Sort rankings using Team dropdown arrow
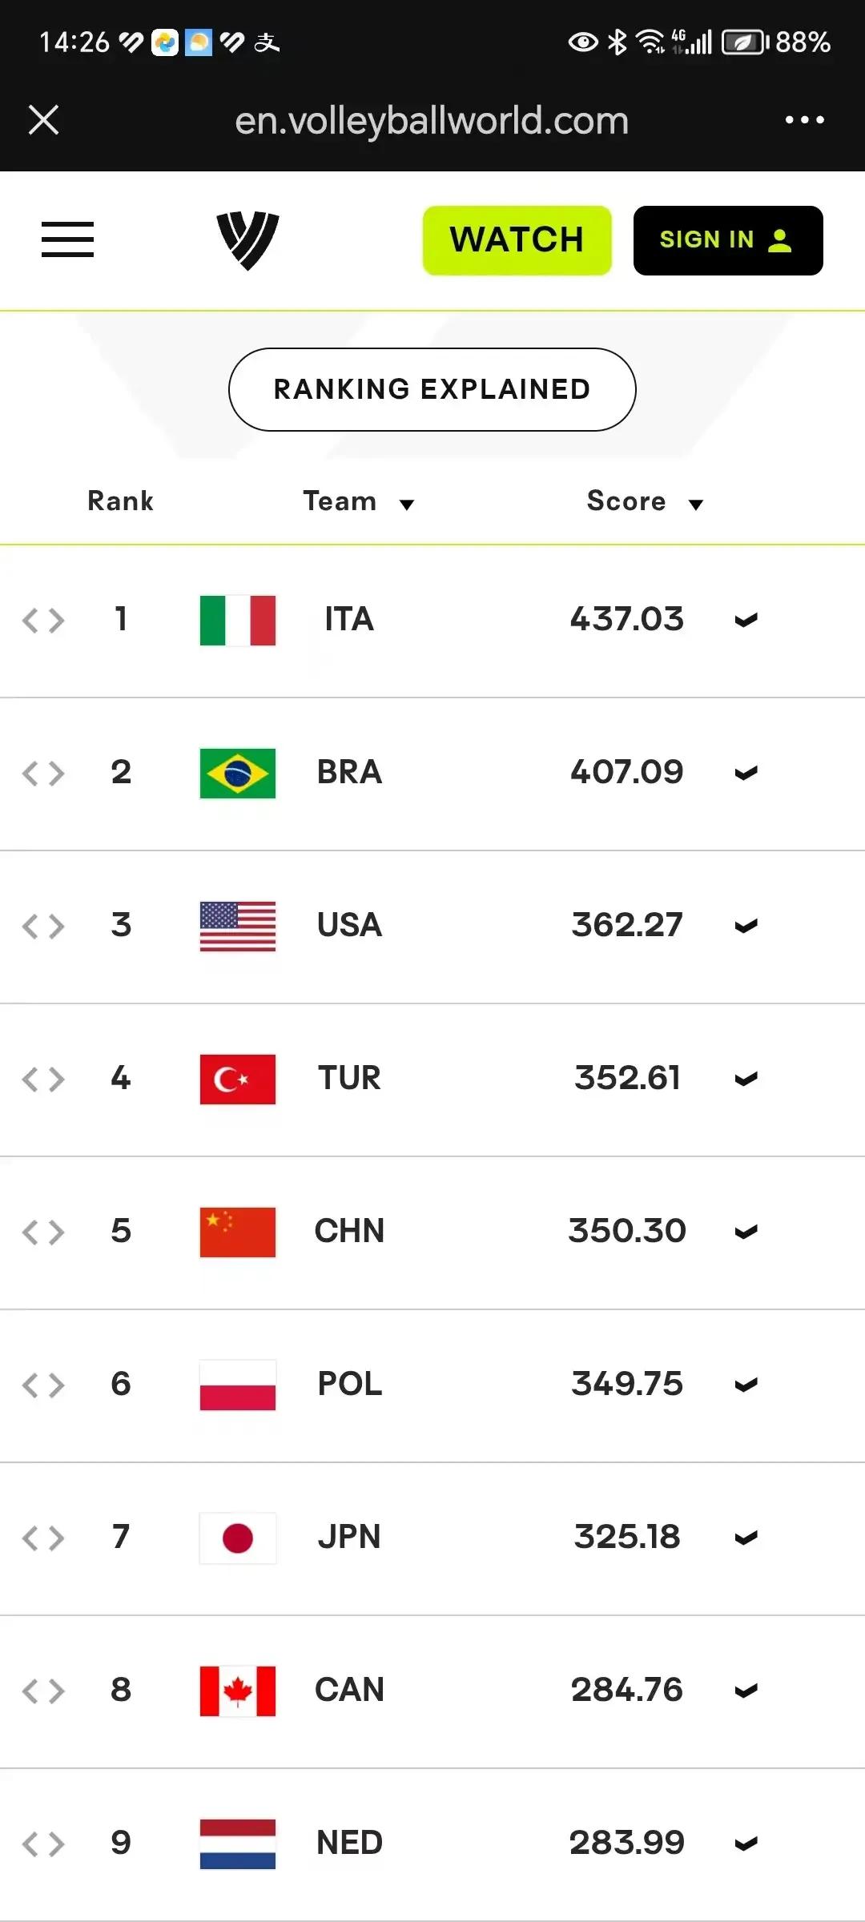This screenshot has height=1922, width=865. [x=407, y=505]
